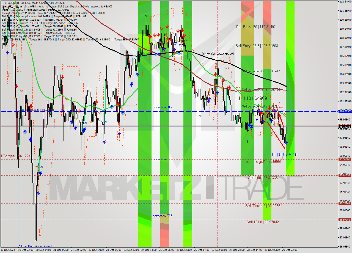Click the '28 Dec 14:00' time axis label
This screenshot has width=352, height=253.
[254, 250]
